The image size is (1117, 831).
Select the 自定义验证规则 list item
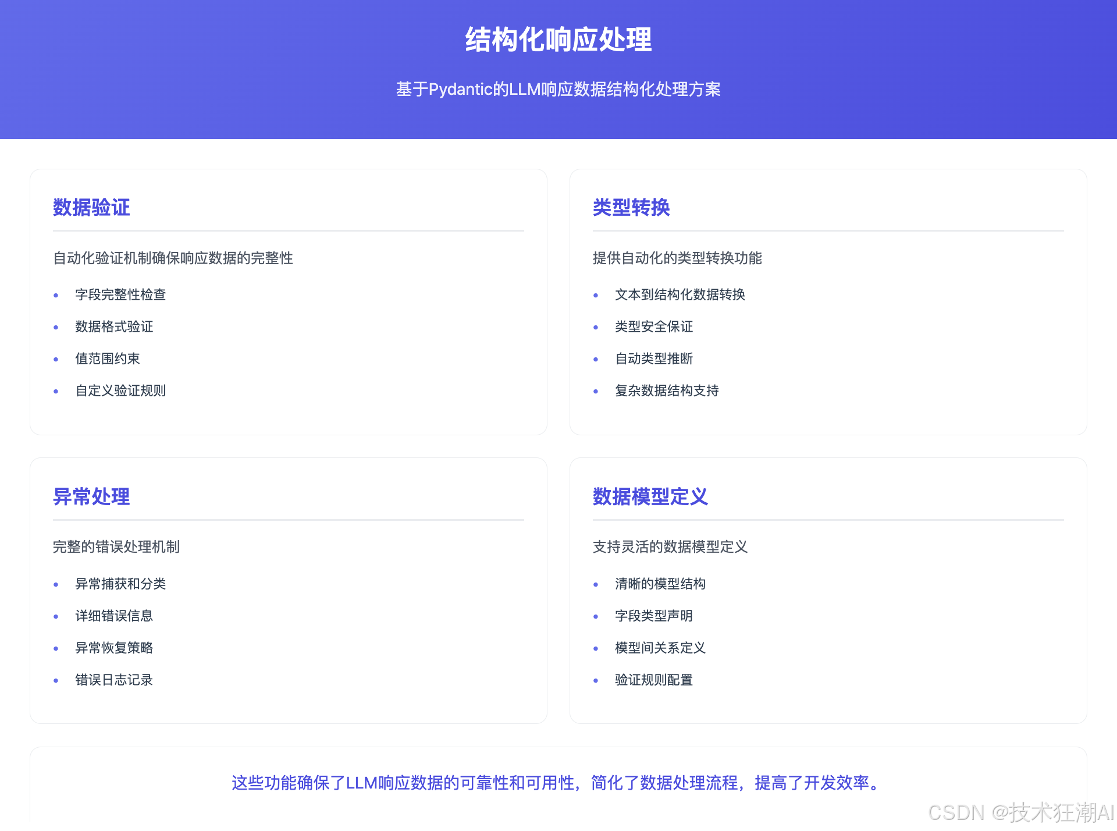pos(120,390)
